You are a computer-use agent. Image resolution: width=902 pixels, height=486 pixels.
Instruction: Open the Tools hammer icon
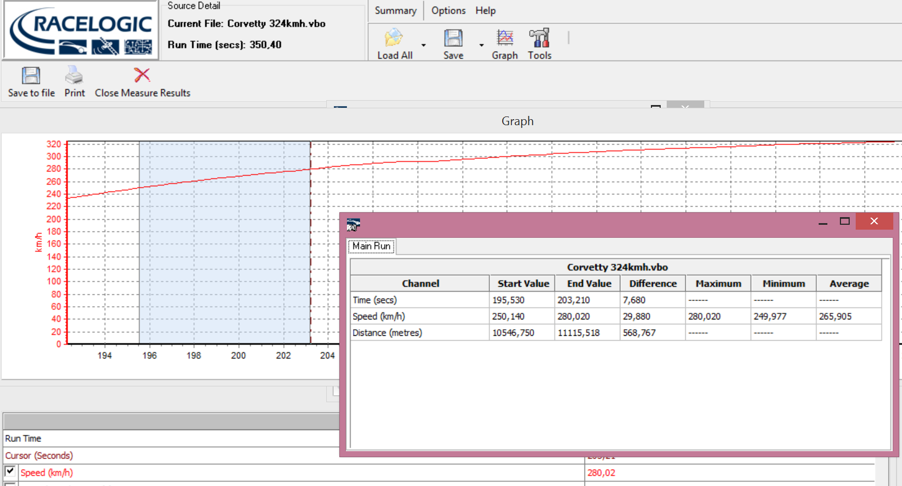539,38
